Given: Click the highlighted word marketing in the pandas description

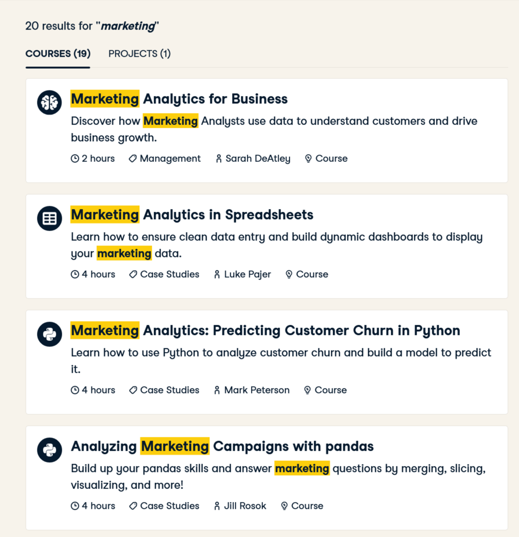Looking at the screenshot, I should pos(302,468).
